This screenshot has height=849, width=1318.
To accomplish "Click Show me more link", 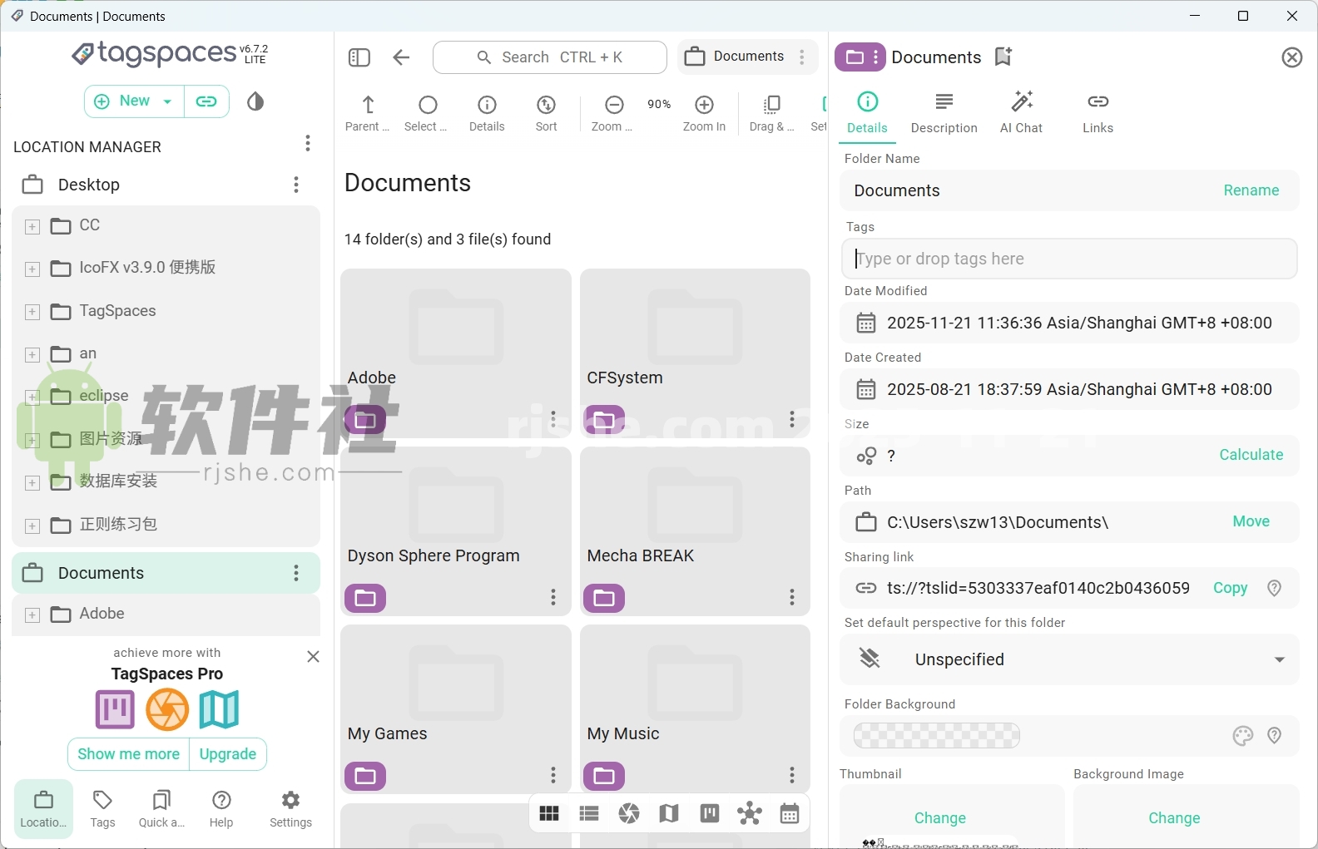I will point(128,754).
